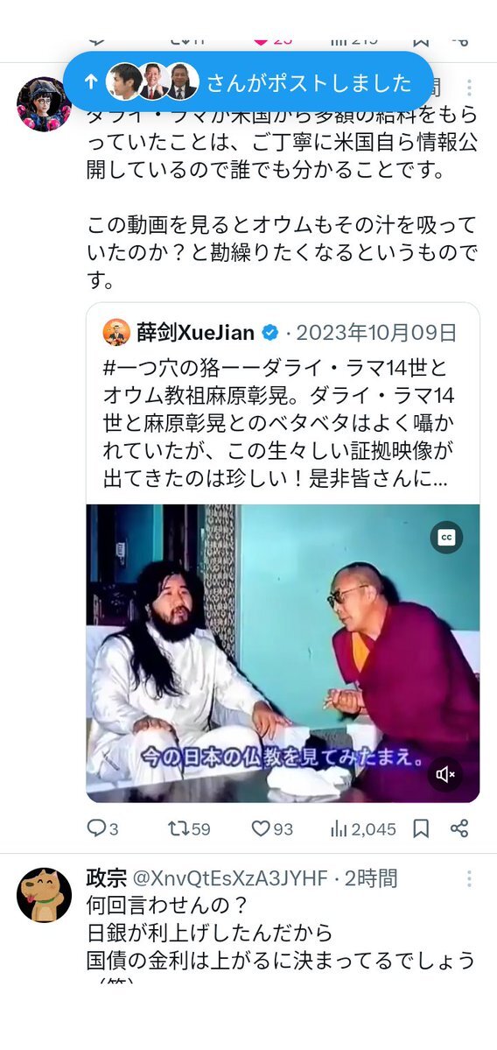Viewport: 497px width, 1050px height.
Task: Open 薛剑XueJian's small avatar
Action: [x=116, y=332]
